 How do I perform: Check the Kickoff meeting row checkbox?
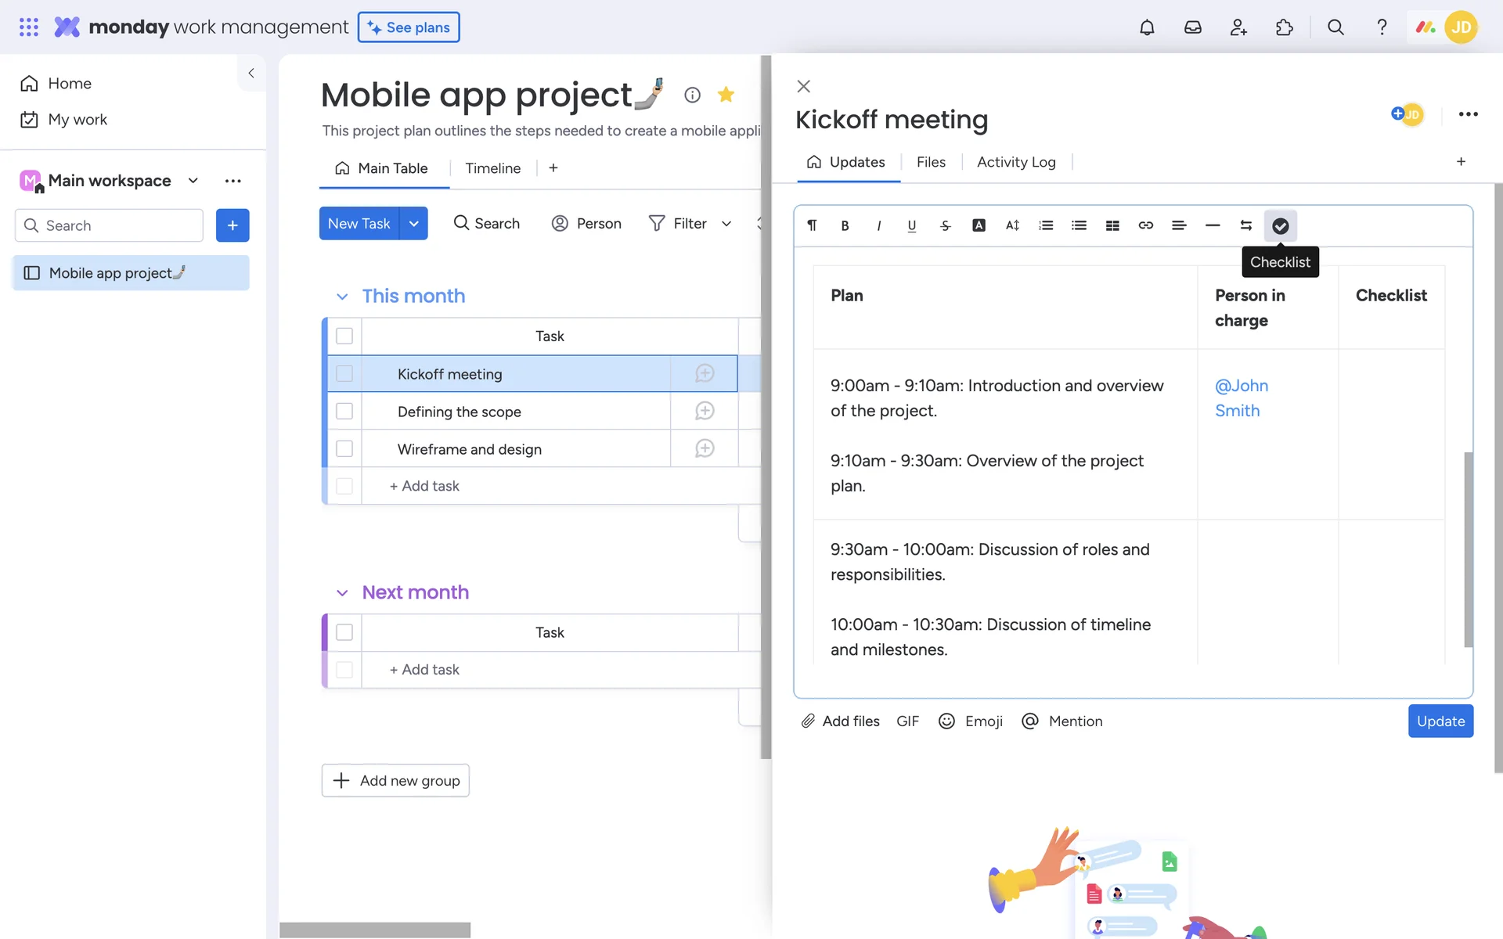(x=344, y=374)
